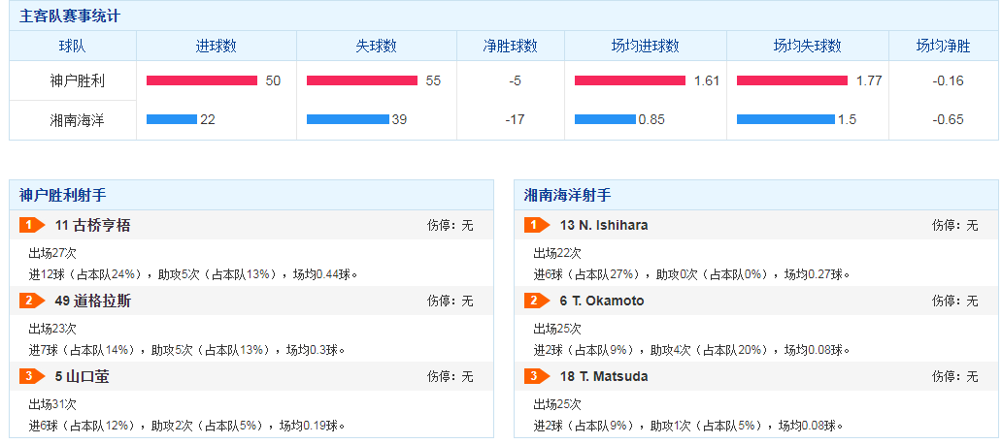Open team 神户胜利 in stats table
The width and height of the screenshot is (1002, 444).
(x=72, y=80)
